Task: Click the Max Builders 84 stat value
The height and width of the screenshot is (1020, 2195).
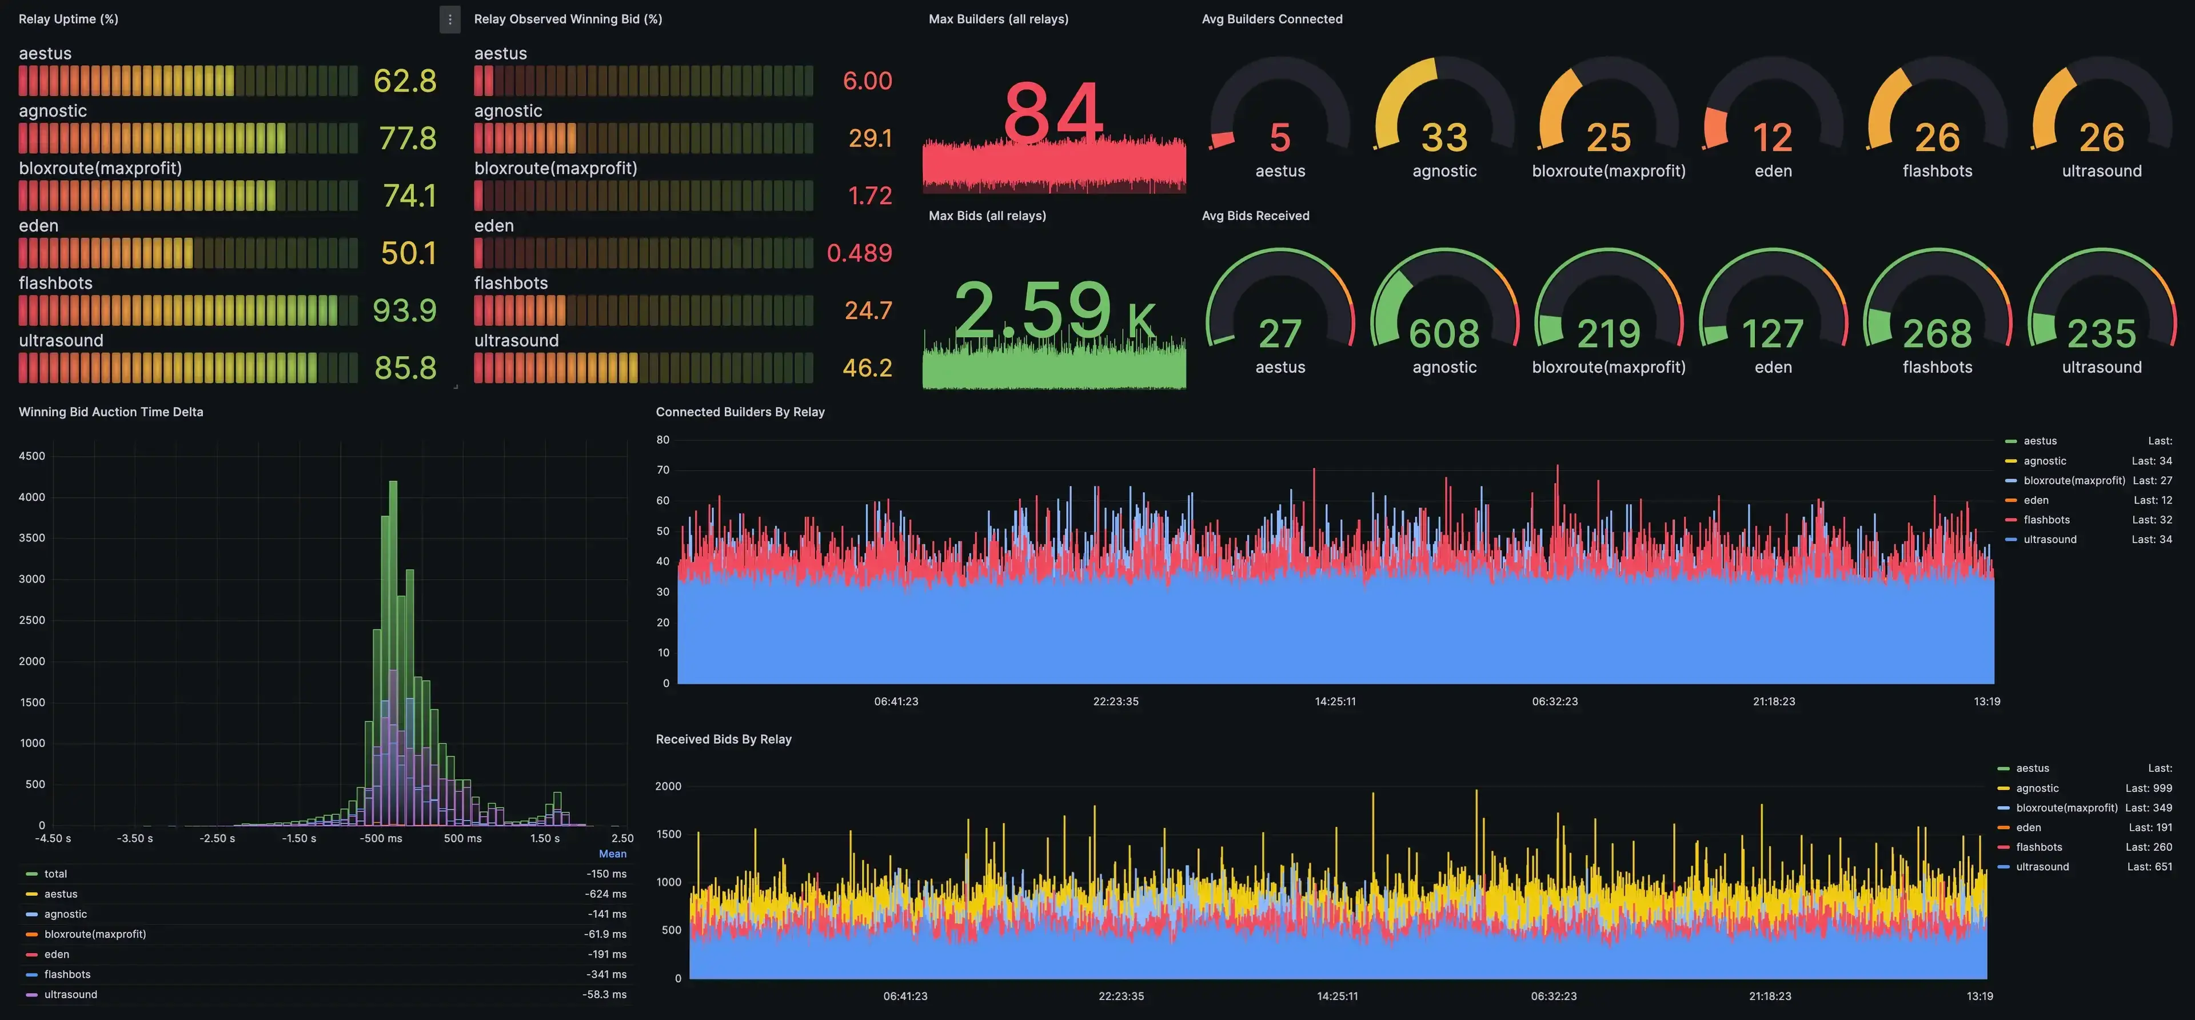Action: [1053, 113]
